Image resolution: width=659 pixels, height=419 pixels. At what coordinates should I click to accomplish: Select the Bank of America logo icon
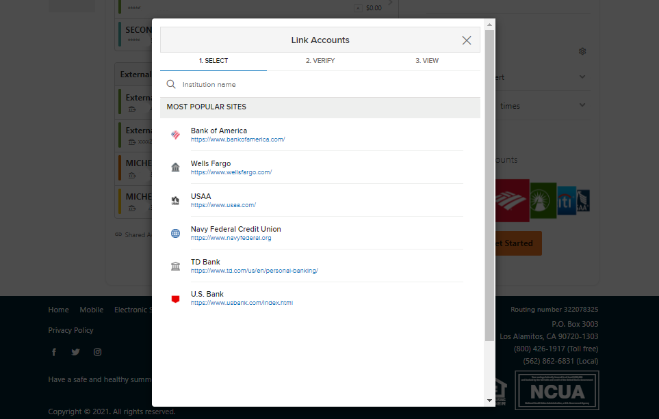tap(176, 135)
